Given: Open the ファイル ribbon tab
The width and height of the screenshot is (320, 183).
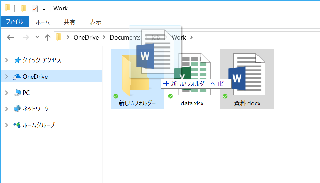Looking at the screenshot, I should (15, 21).
